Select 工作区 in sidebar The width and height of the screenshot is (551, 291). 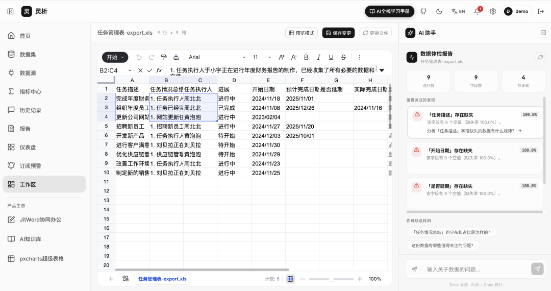point(44,184)
